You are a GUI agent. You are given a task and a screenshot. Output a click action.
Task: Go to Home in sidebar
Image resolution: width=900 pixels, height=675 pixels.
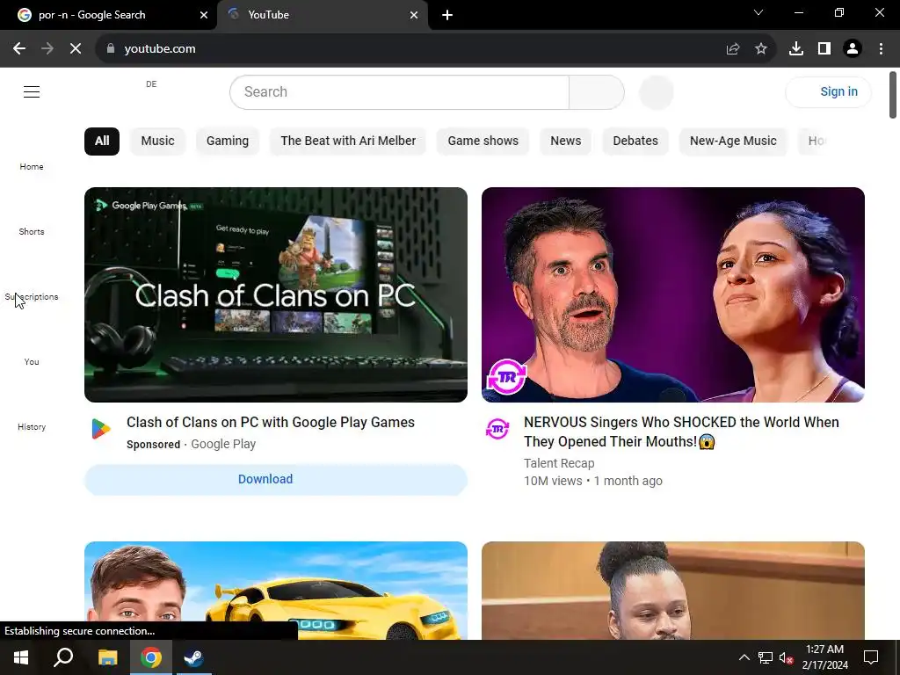tap(32, 166)
